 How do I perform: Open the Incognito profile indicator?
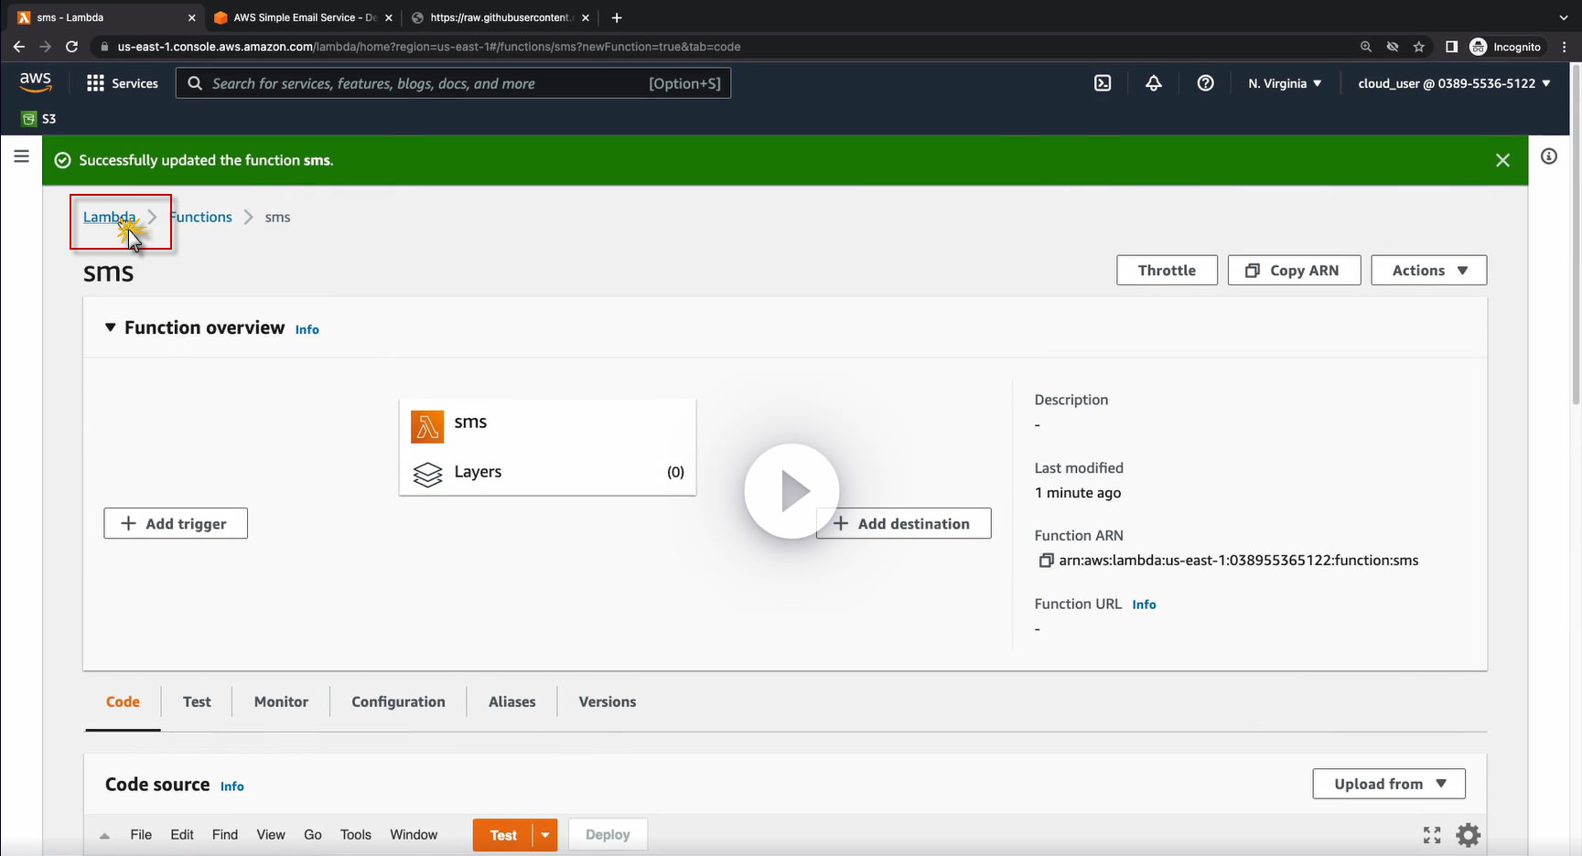tap(1505, 47)
